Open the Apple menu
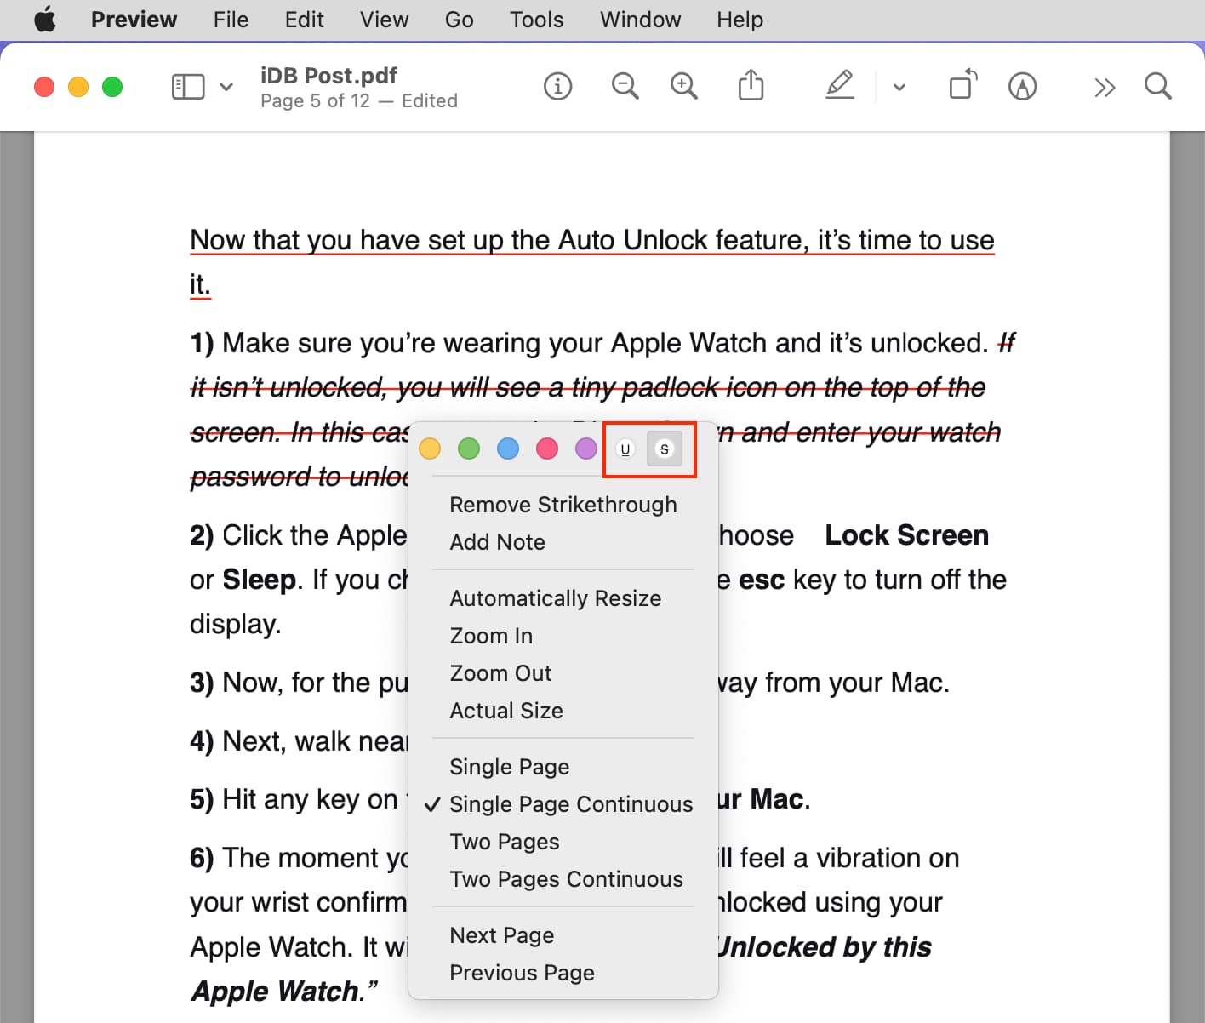 click(45, 19)
